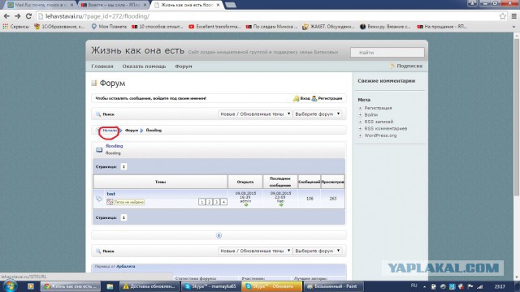Open bottom Новые / Обновленные темы dropdown
This screenshot has width=520, height=292.
254,251
